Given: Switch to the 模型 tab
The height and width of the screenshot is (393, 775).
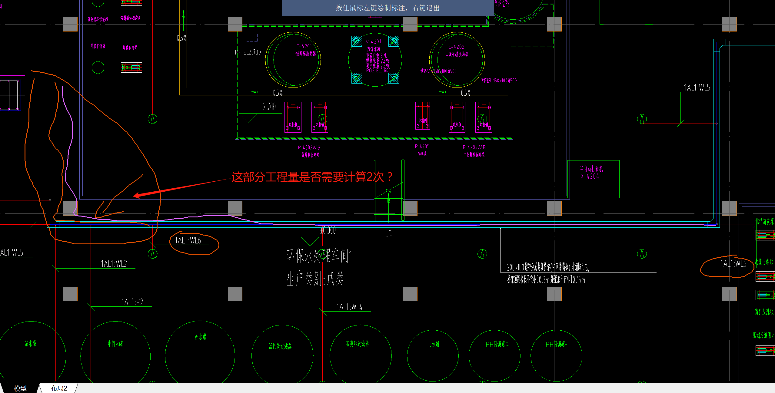Looking at the screenshot, I should coord(20,388).
